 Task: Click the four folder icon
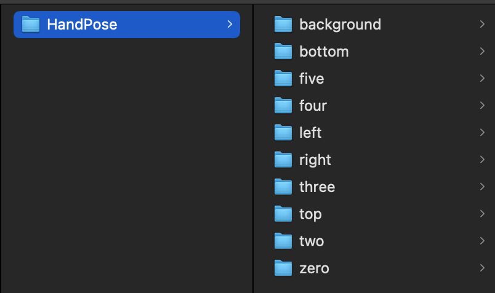[x=283, y=106]
